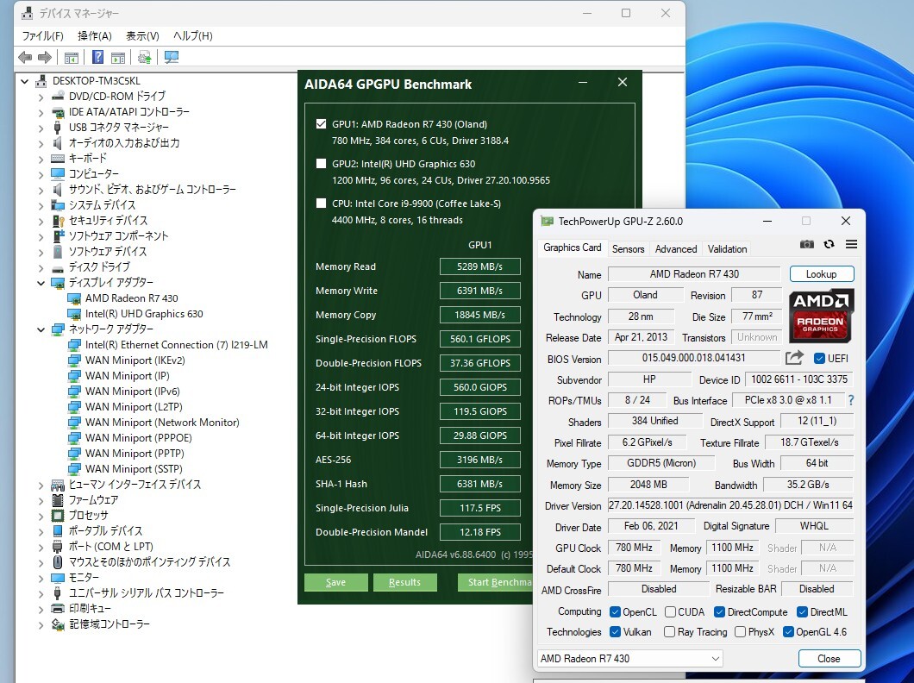Viewport: 914px width, 683px height.
Task: Open the 操作(A) menu
Action: pos(95,36)
